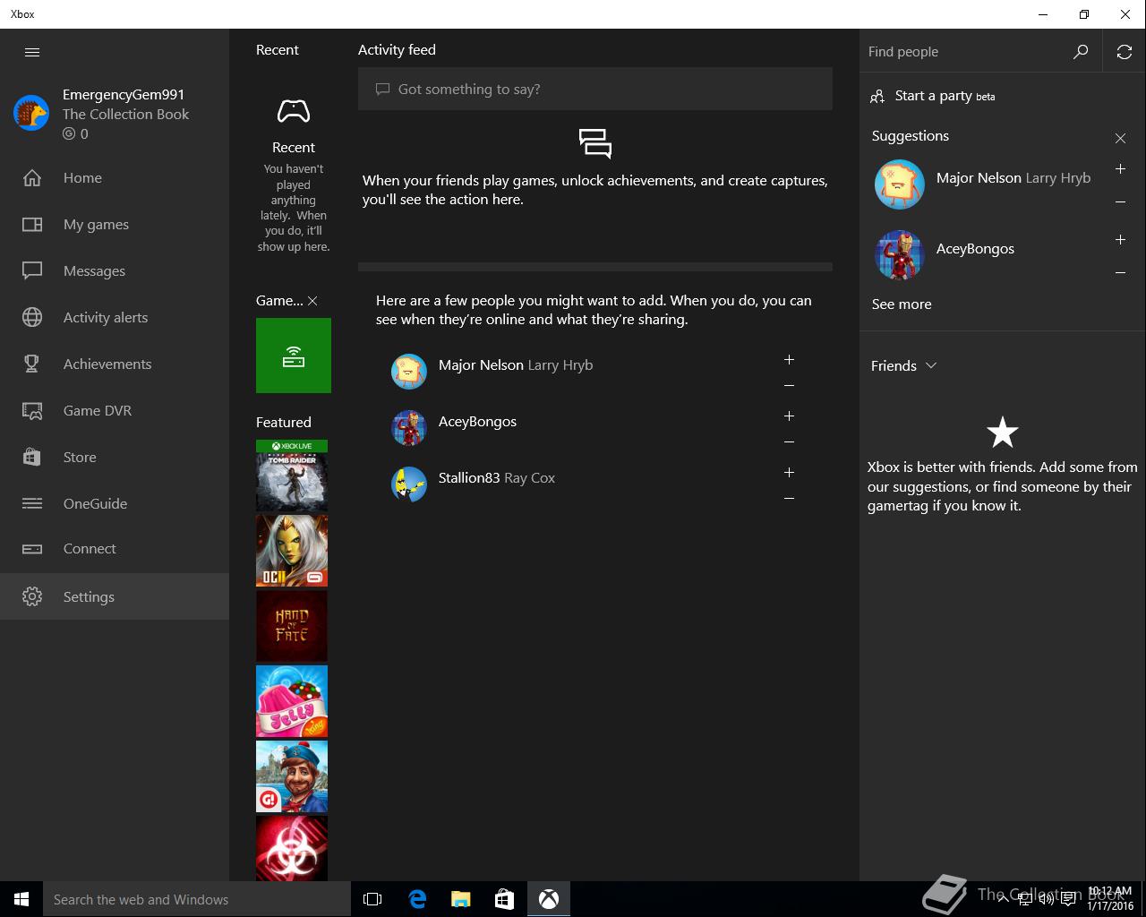Open Activity alerts section
This screenshot has height=917, width=1146.
click(115, 317)
